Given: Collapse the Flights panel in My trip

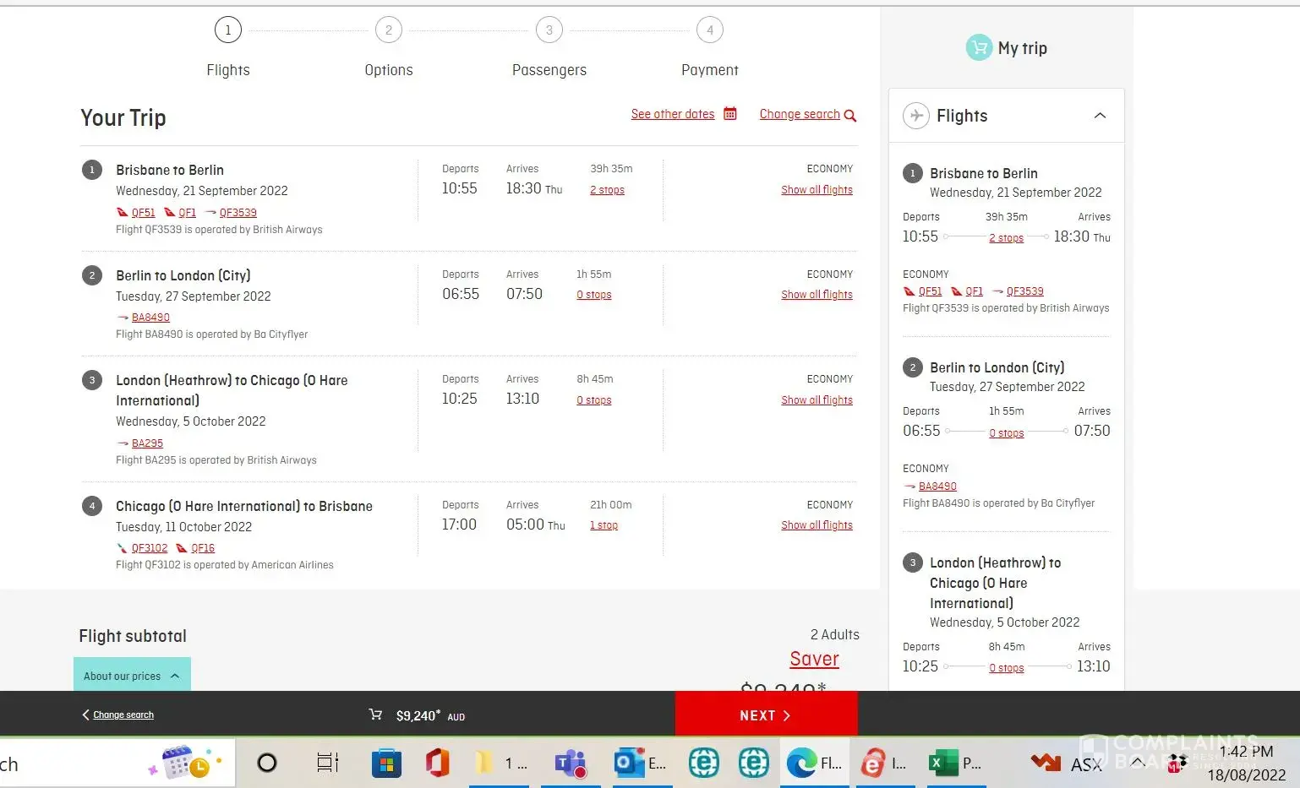Looking at the screenshot, I should click(1100, 116).
